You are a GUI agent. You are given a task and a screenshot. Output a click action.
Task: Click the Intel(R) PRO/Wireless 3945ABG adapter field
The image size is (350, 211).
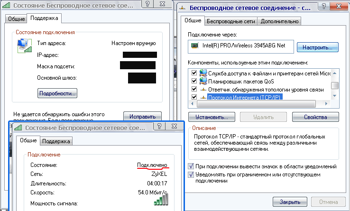point(241,46)
